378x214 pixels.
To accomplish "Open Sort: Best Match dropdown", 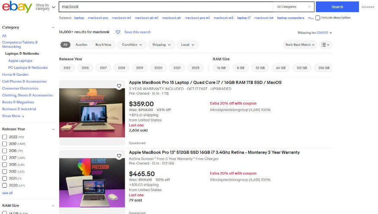I will click(x=300, y=45).
